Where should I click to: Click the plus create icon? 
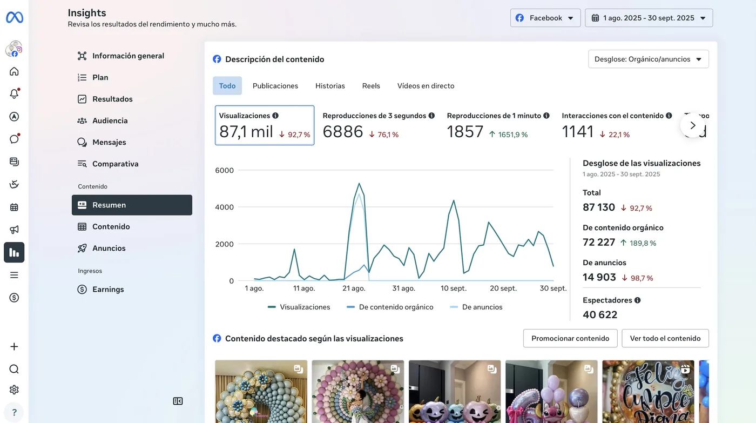click(14, 347)
